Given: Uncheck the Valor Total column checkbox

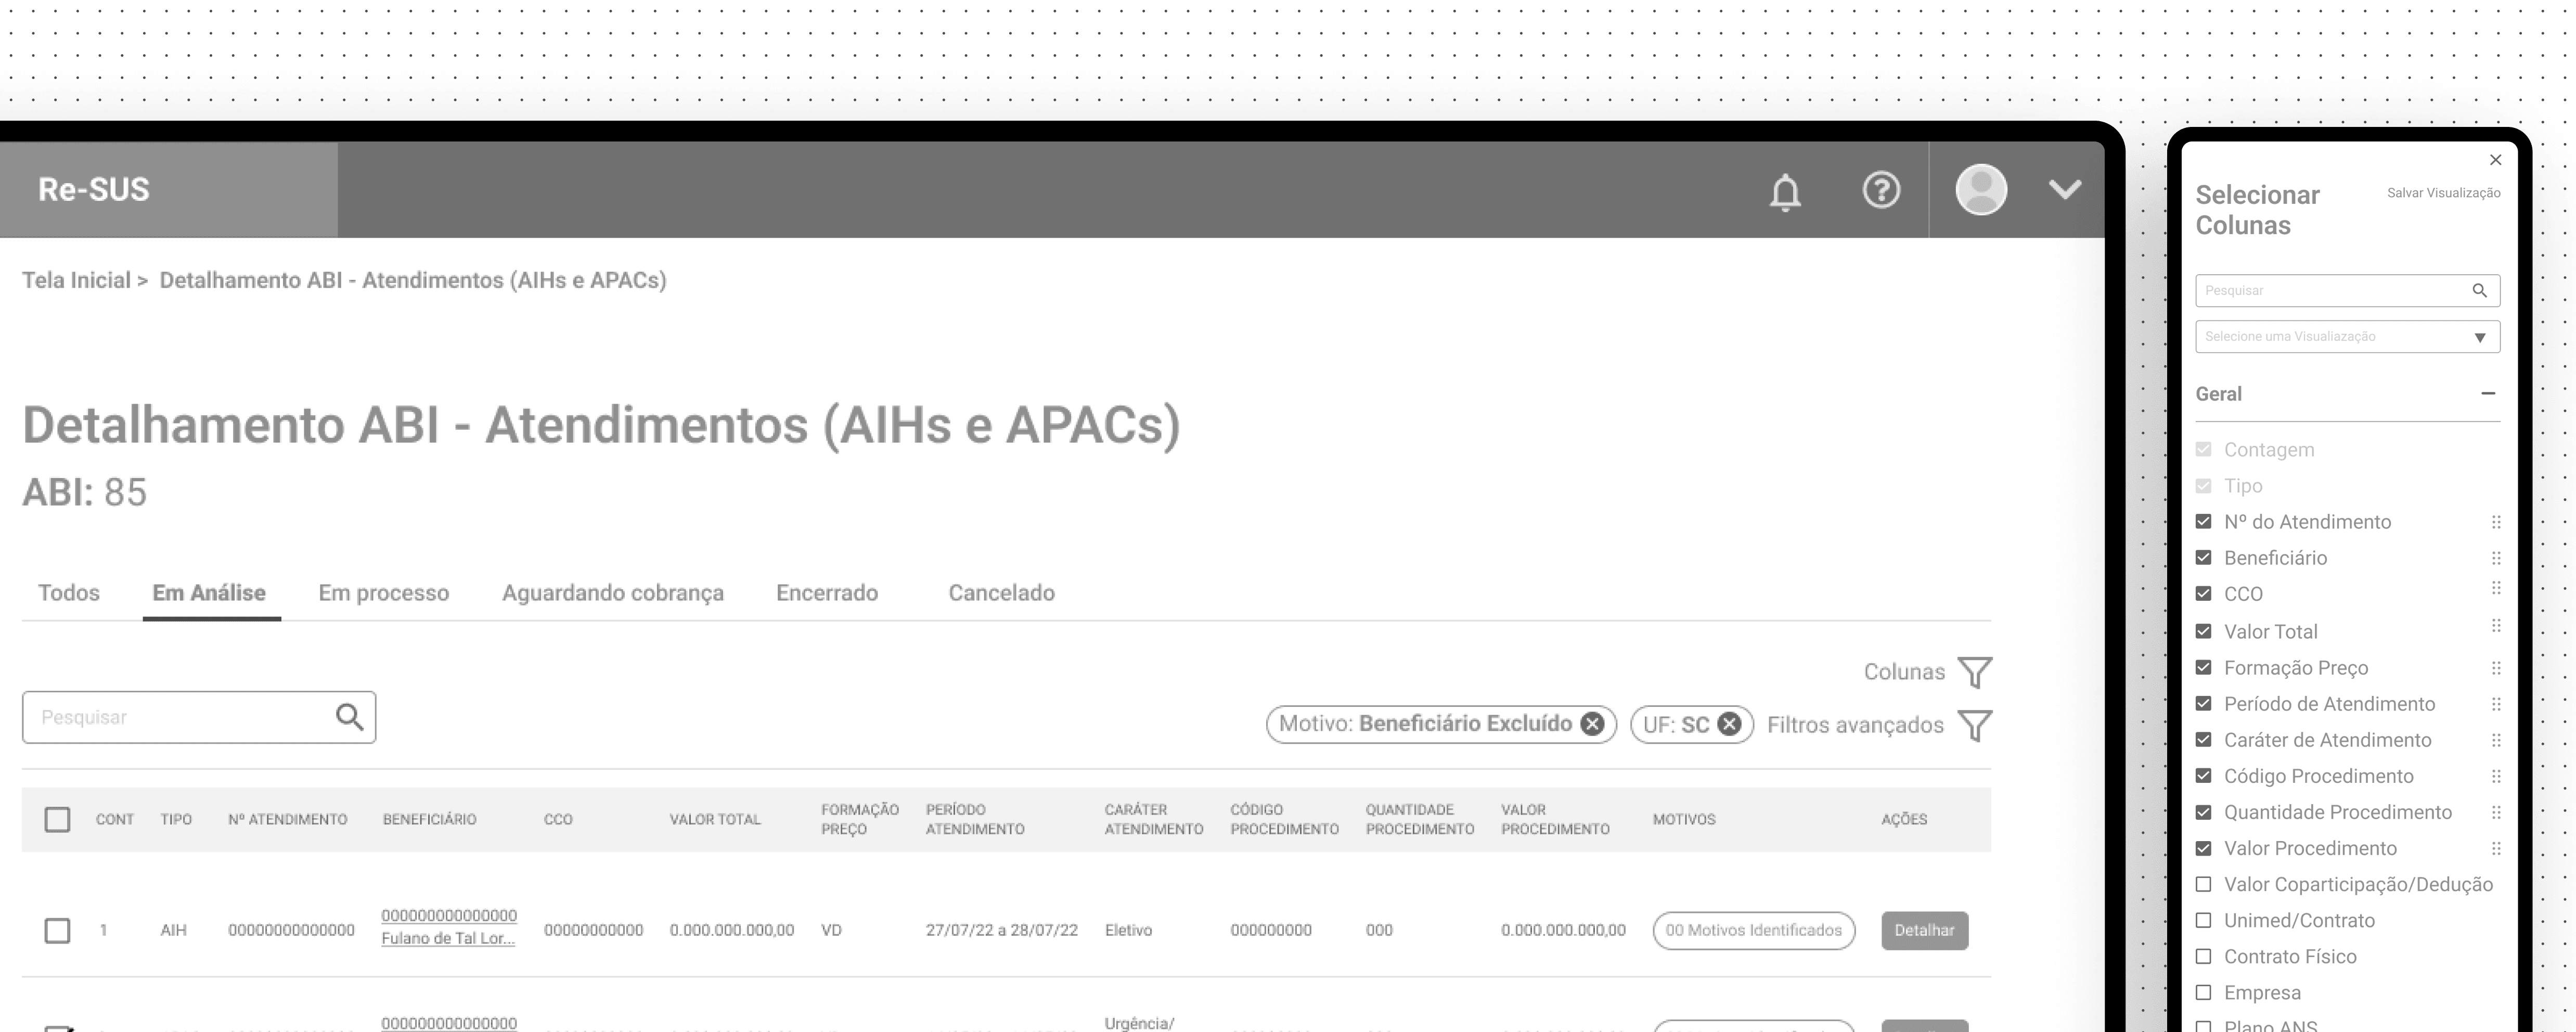Looking at the screenshot, I should pyautogui.click(x=2203, y=631).
